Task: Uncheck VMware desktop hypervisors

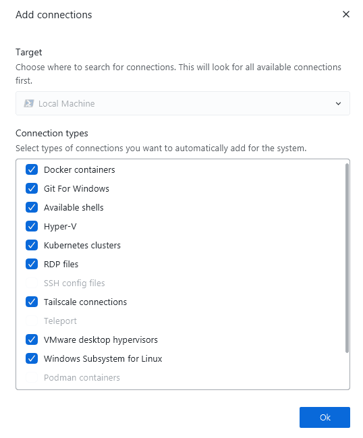Action: coord(32,339)
